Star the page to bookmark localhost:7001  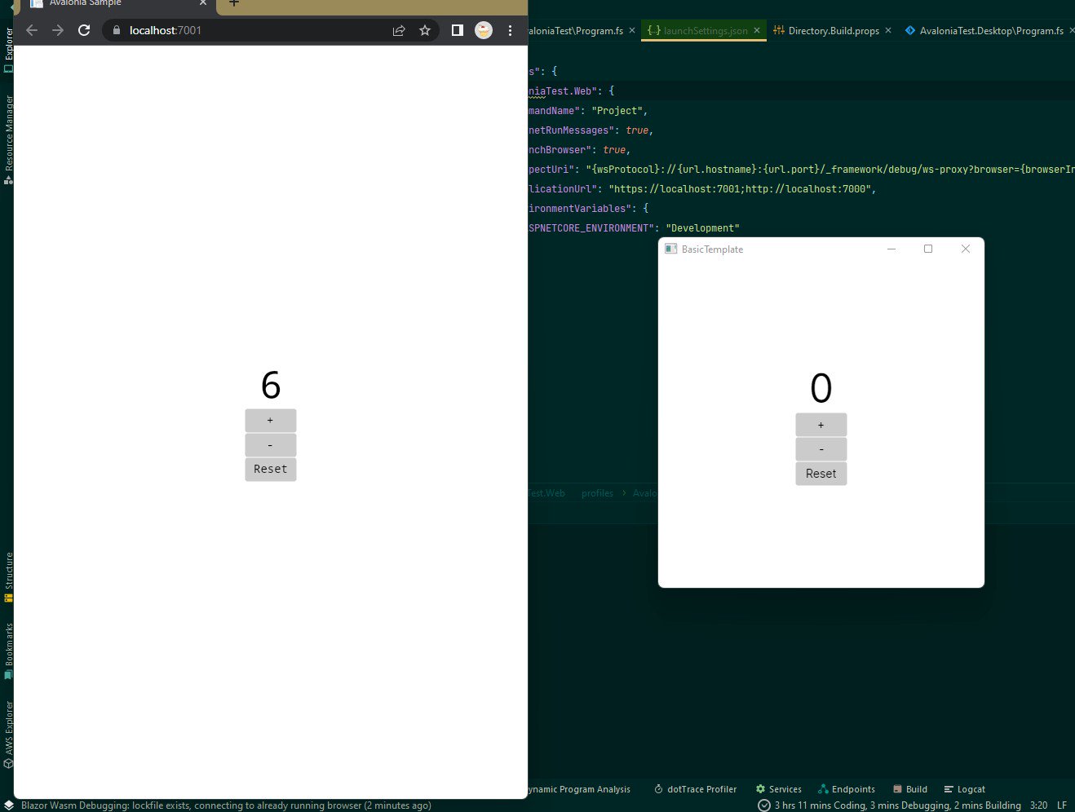pyautogui.click(x=425, y=30)
